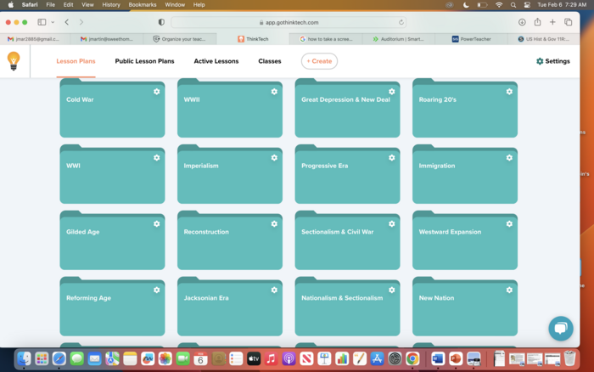
Task: Switch to the Public Lesson Plans tab
Action: click(144, 61)
